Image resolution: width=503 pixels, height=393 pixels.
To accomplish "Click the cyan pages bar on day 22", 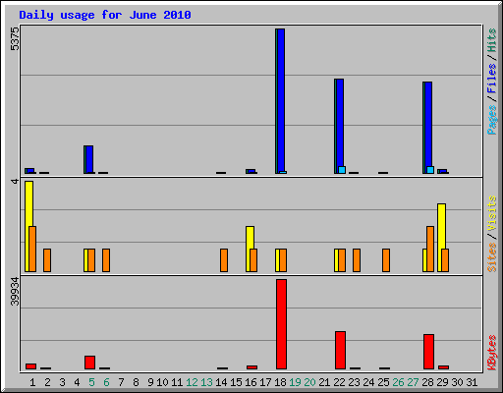I will [342, 170].
